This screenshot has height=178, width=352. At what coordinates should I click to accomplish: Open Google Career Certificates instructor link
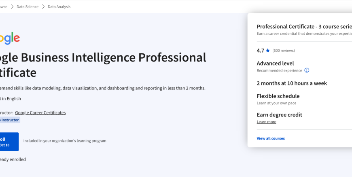[x=40, y=112]
